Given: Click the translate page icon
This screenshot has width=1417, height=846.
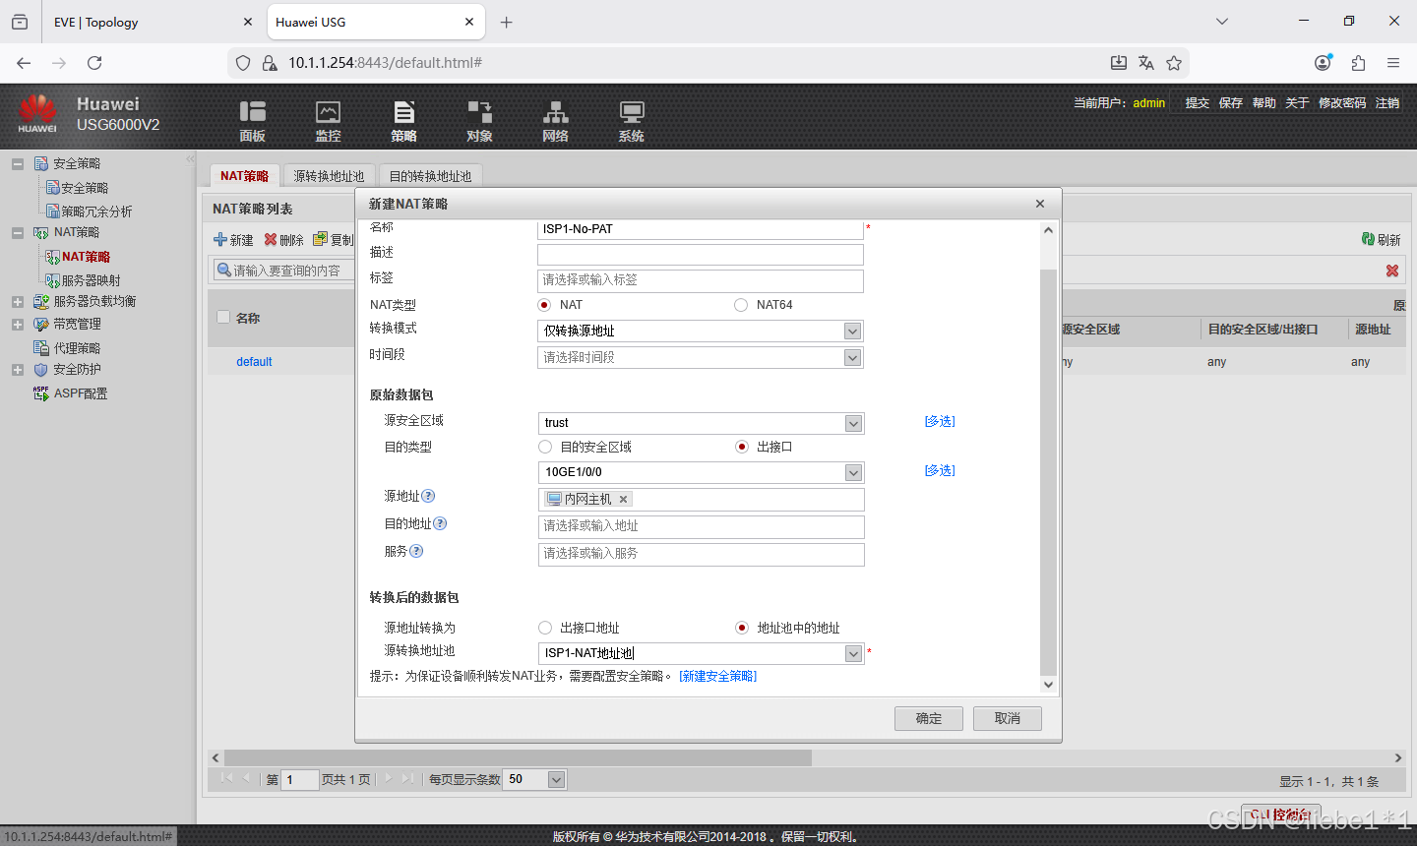Looking at the screenshot, I should click(x=1146, y=63).
